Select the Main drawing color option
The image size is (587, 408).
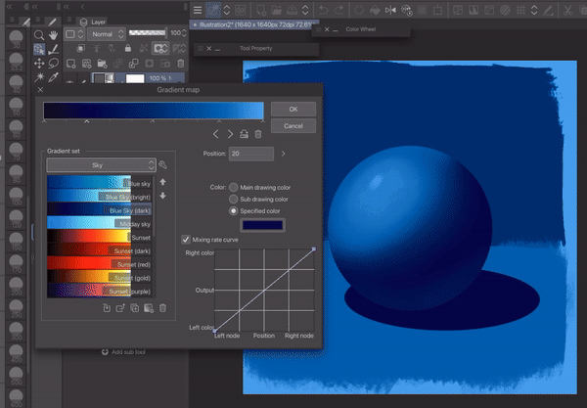(233, 186)
